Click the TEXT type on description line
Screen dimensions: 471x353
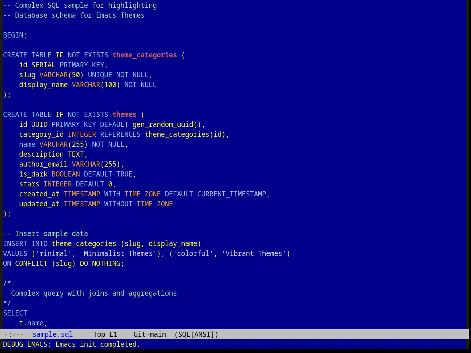pos(76,154)
